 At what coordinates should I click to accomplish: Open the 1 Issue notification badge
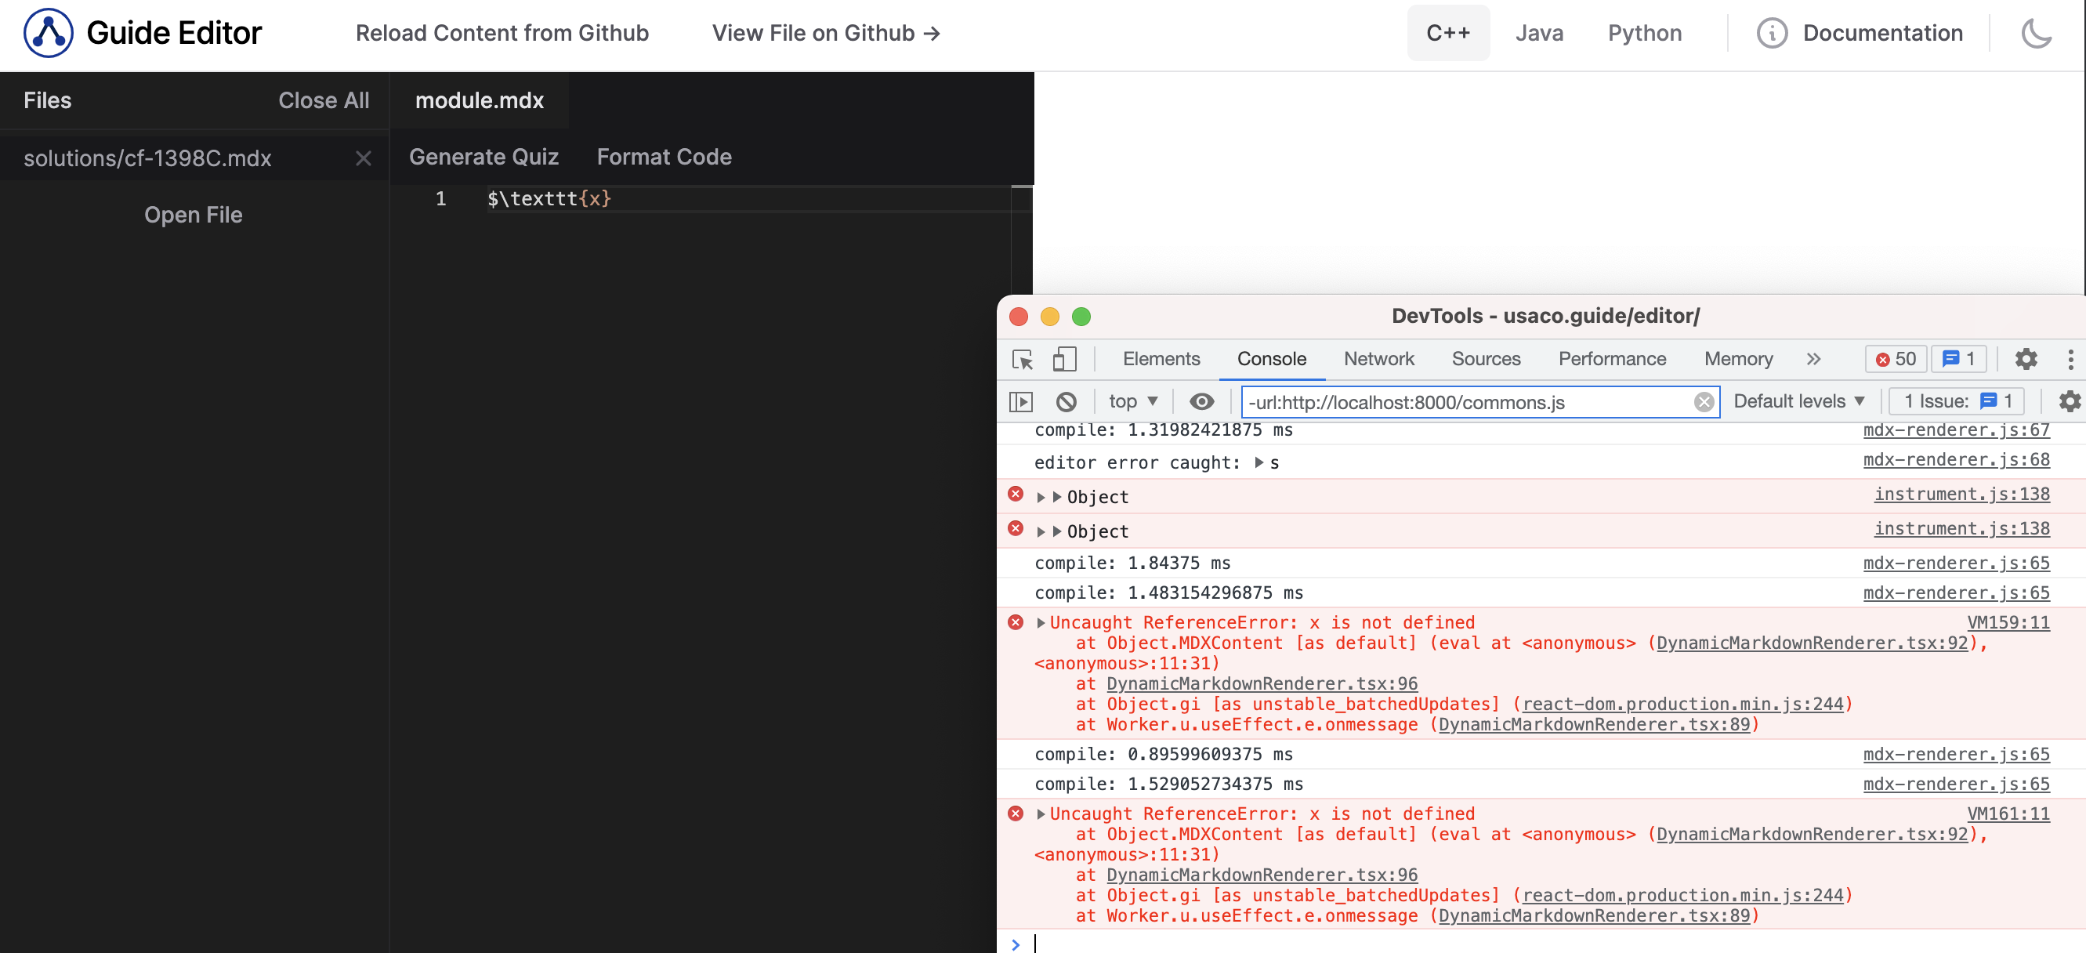point(1957,400)
